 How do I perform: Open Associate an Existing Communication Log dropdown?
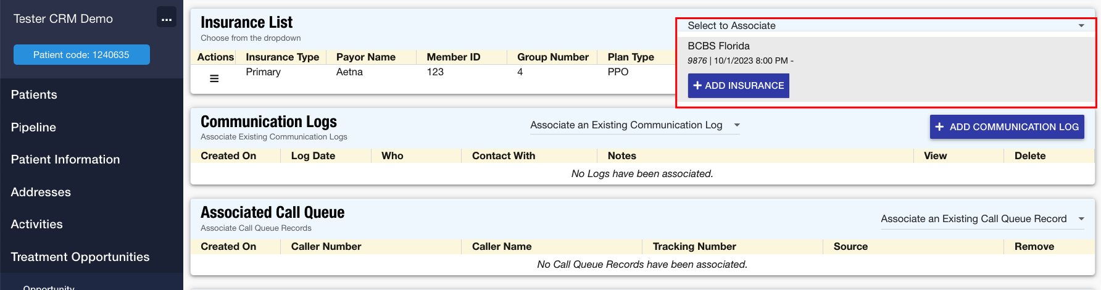tap(634, 125)
